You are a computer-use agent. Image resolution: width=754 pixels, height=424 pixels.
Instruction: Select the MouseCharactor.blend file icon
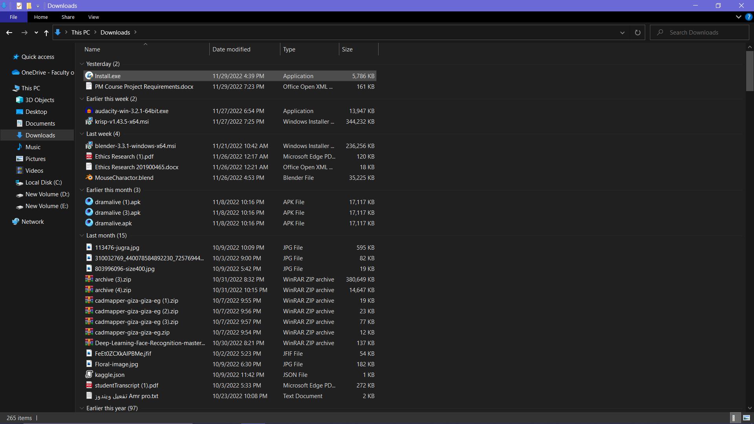89,177
